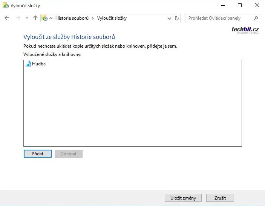Navigate to the Historie souborů breadcrumb

click(72, 18)
